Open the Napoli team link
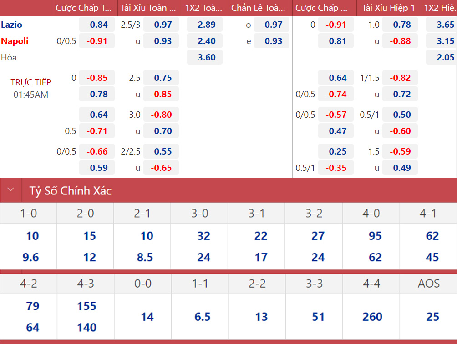 [x=15, y=41]
